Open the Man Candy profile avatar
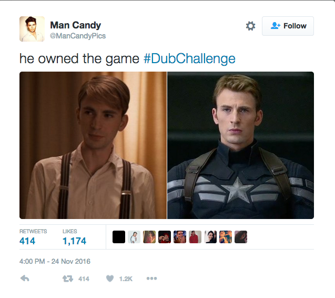This screenshot has width=335, height=298. [32, 29]
